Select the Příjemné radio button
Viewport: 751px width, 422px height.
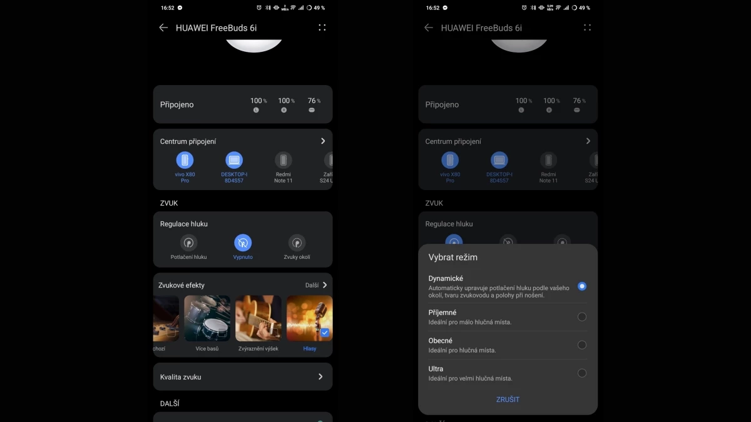[x=582, y=317]
